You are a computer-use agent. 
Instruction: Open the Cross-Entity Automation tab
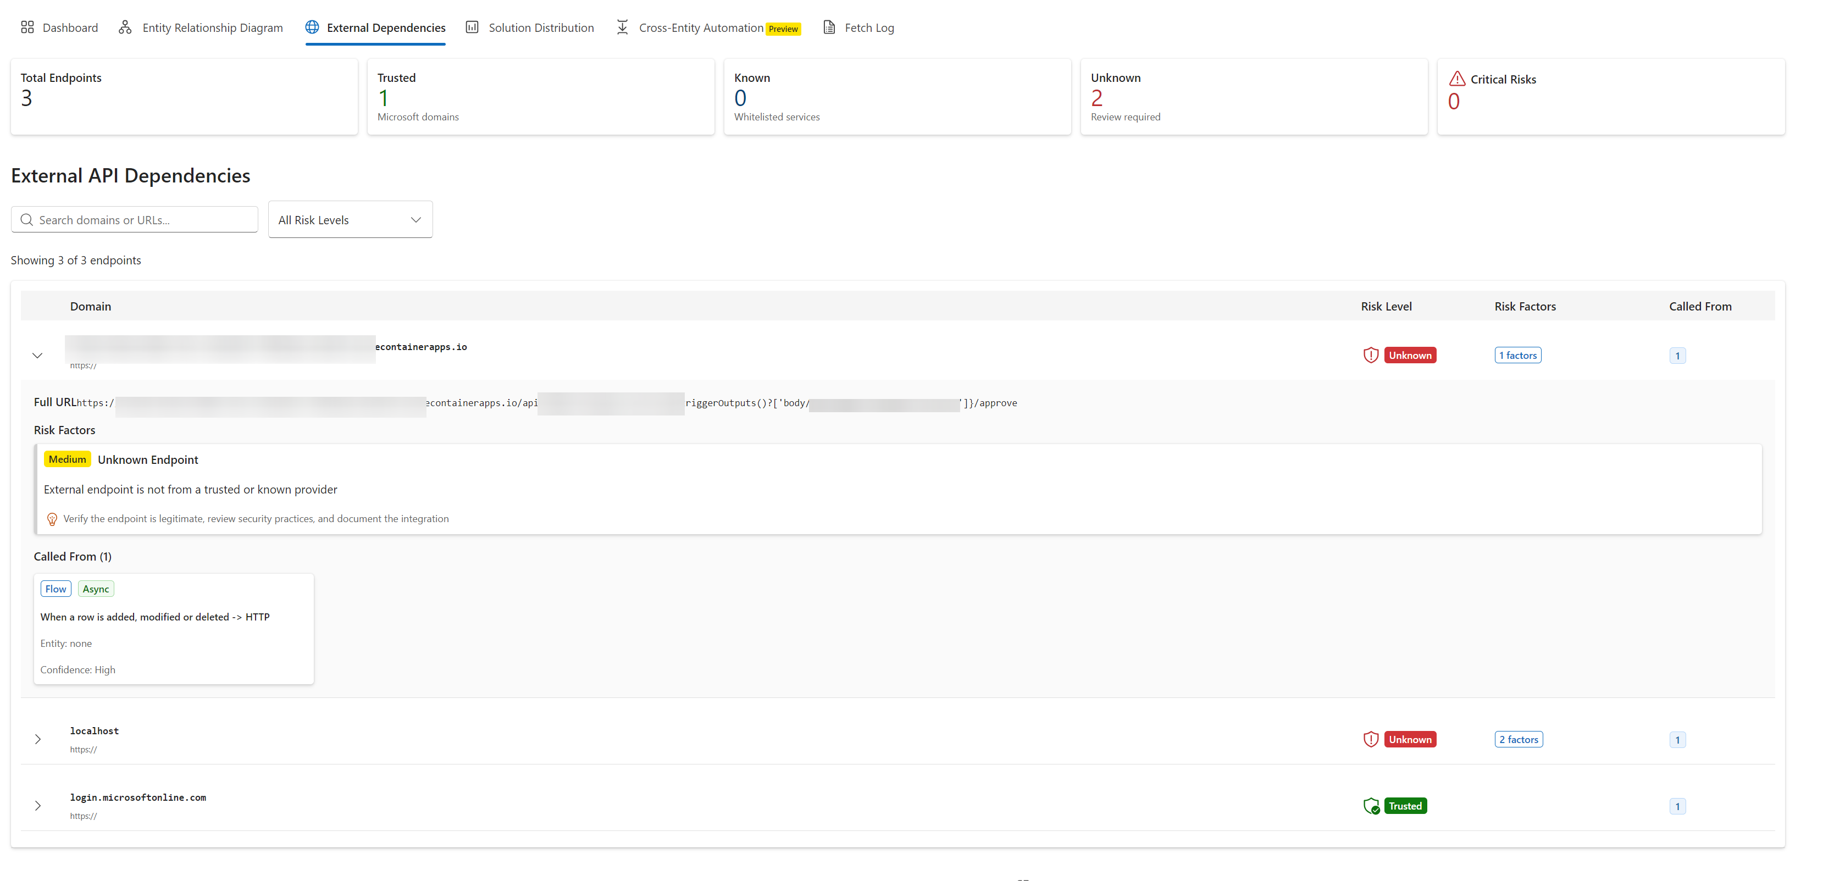pyautogui.click(x=708, y=27)
